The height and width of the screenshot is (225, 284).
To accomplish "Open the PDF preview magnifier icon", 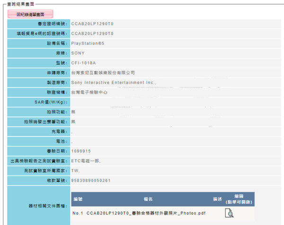I will (229, 213).
